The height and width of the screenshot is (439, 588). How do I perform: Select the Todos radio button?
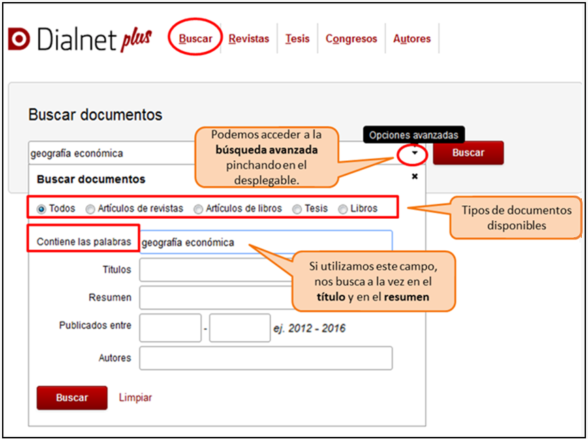pyautogui.click(x=42, y=209)
